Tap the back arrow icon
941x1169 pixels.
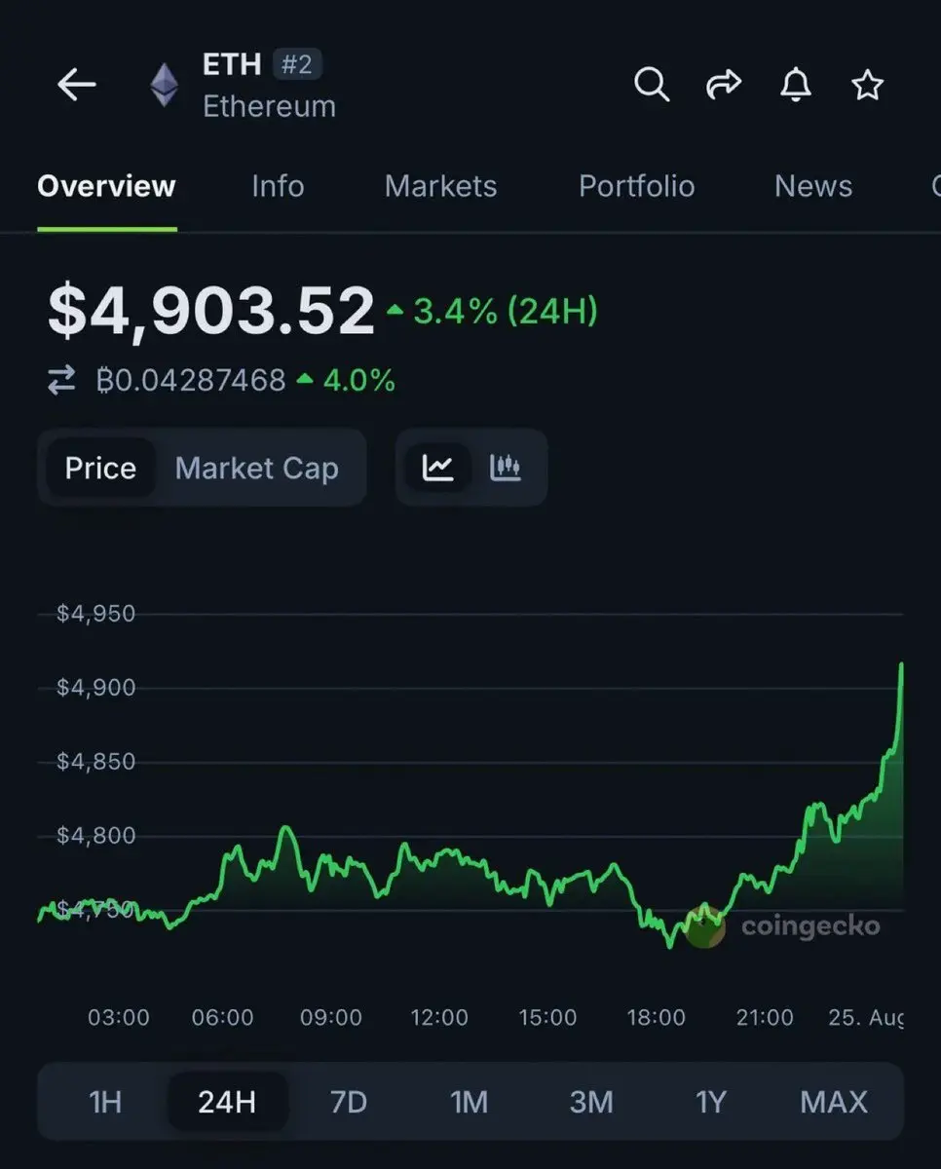77,86
